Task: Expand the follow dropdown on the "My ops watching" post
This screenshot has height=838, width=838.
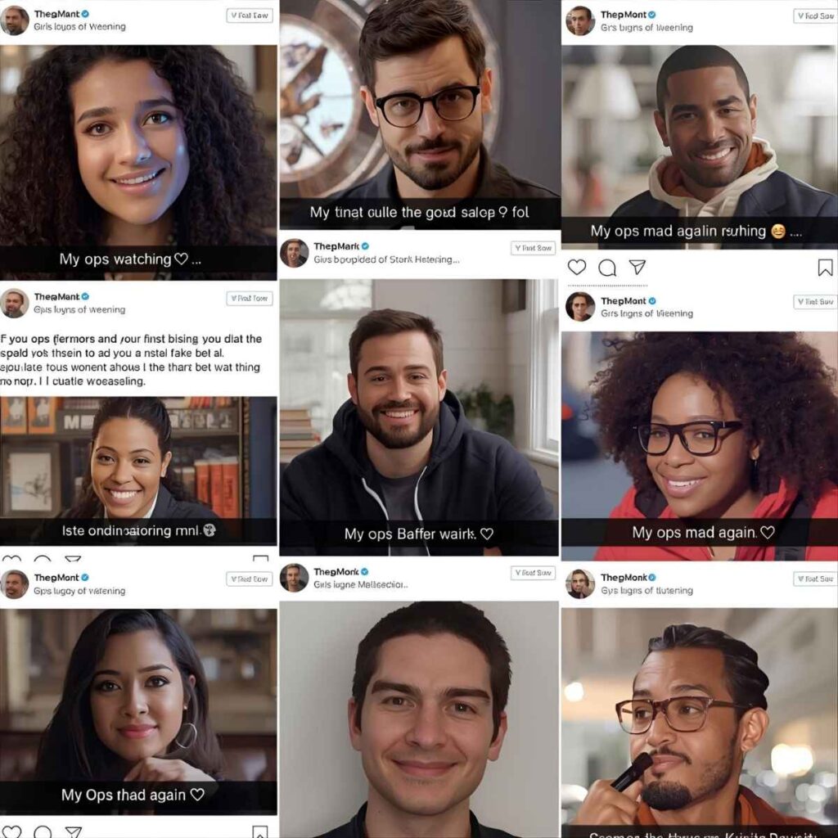Action: click(x=250, y=16)
